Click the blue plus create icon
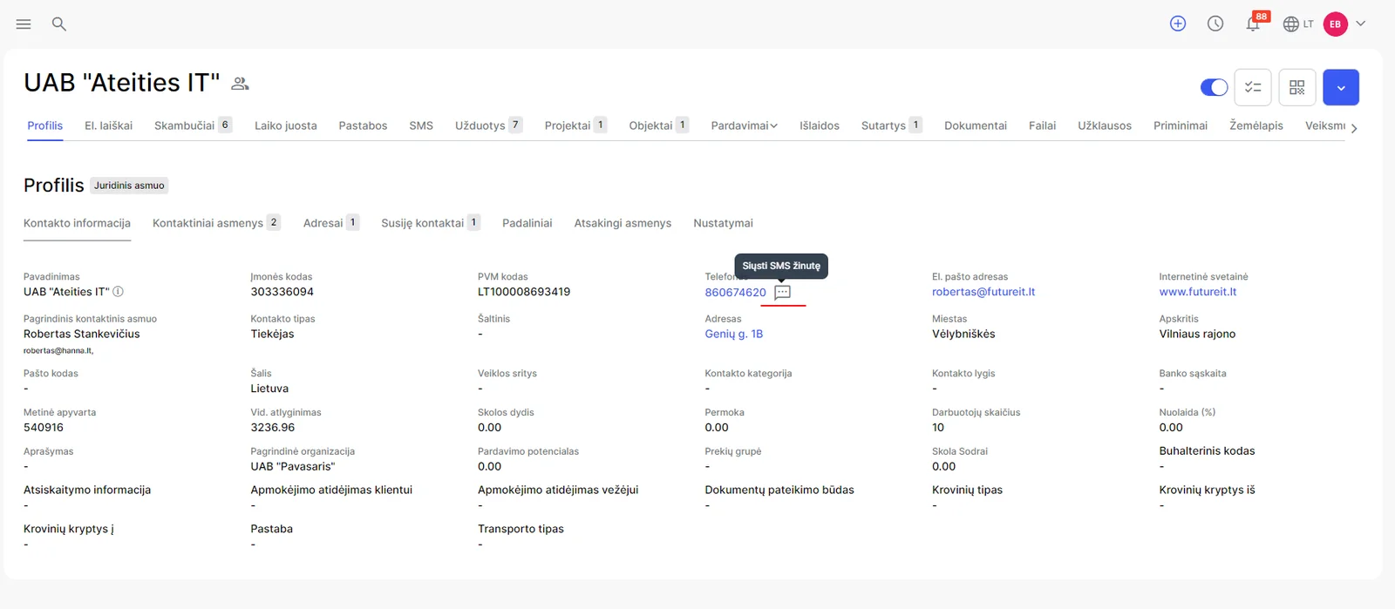 (1178, 24)
